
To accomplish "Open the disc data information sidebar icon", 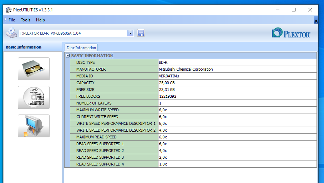I will tap(34, 97).
